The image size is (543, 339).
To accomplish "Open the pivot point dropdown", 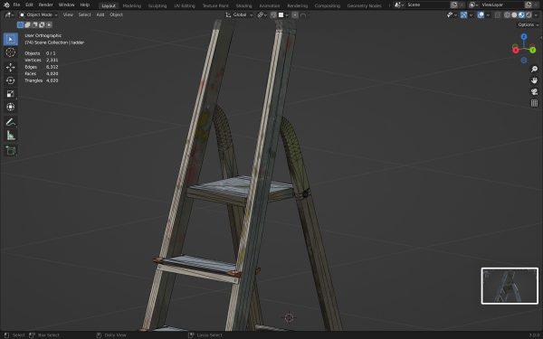I will coord(262,14).
